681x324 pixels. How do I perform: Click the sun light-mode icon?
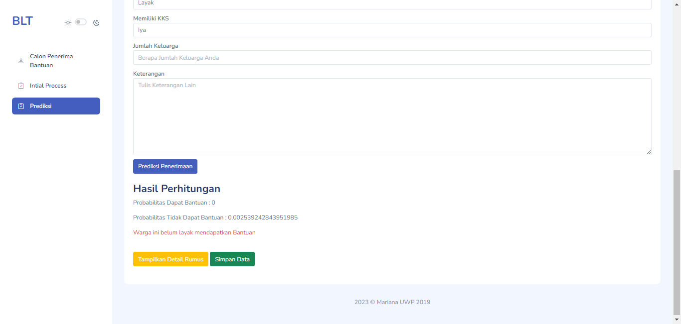68,22
